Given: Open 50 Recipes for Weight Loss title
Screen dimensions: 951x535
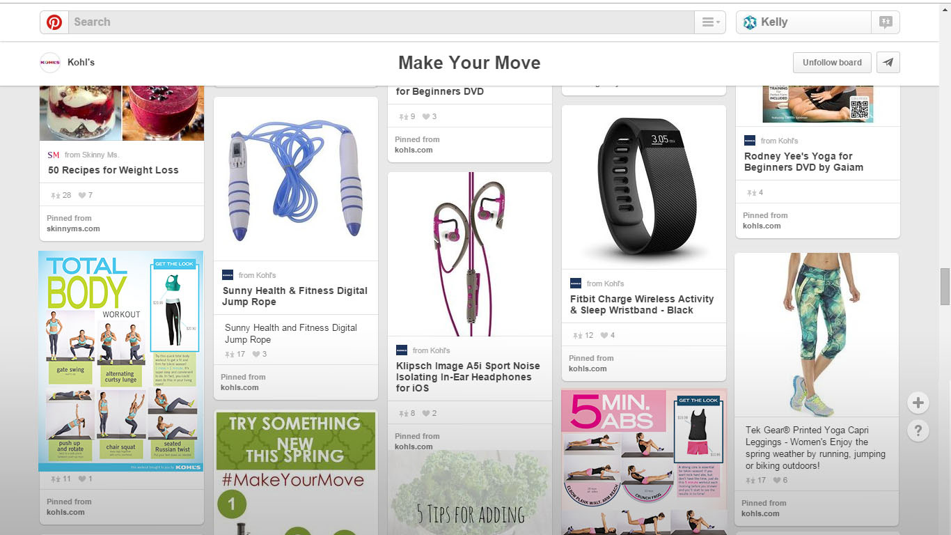Looking at the screenshot, I should (x=113, y=170).
